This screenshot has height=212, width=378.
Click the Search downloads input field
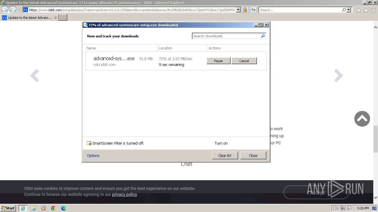pos(226,36)
